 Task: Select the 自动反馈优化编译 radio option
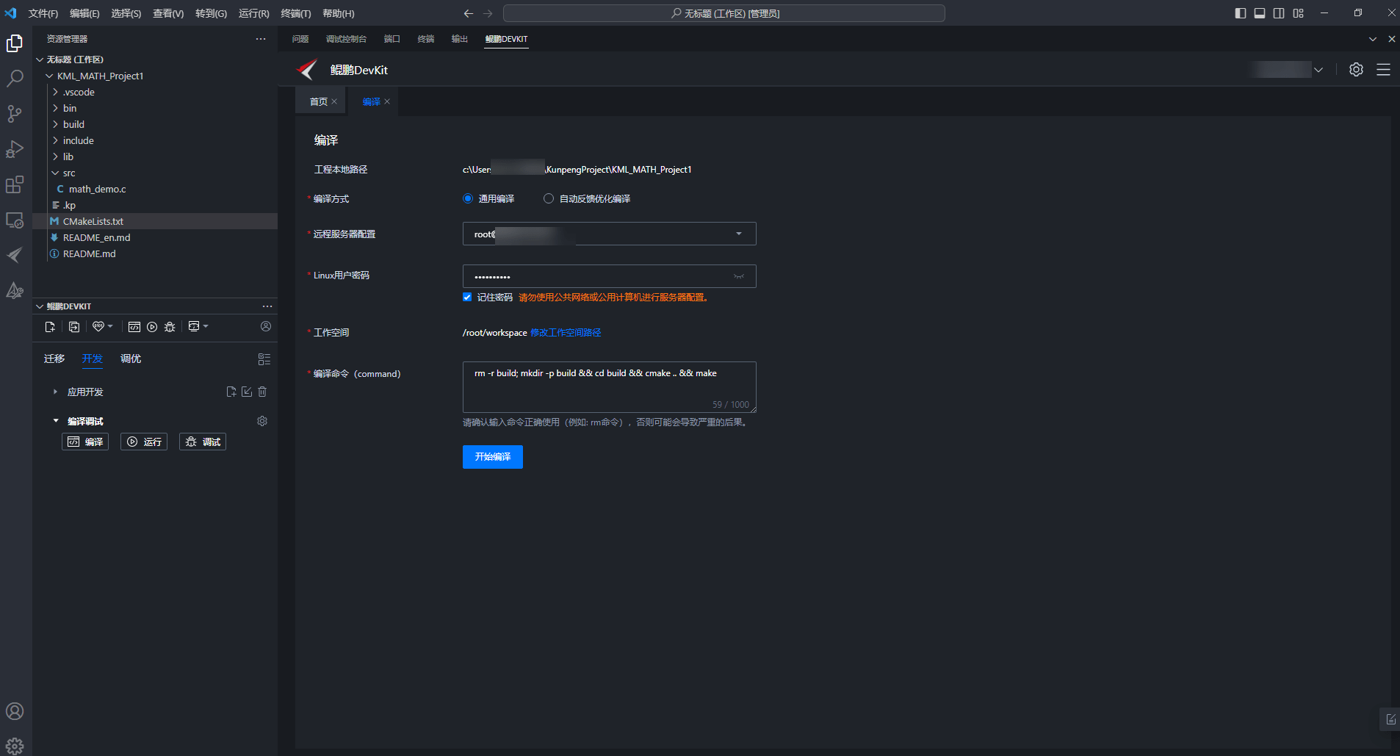[x=549, y=198]
